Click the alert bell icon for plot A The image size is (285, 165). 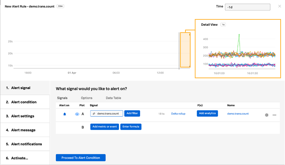click(x=65, y=114)
